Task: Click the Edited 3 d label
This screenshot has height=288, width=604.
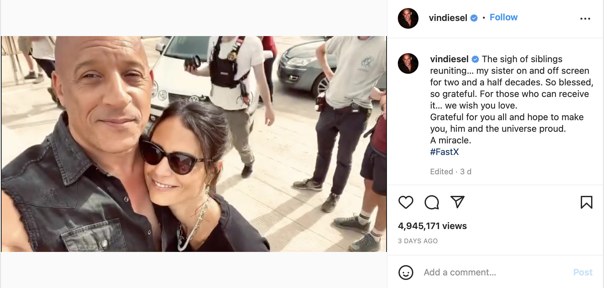Action: (450, 172)
